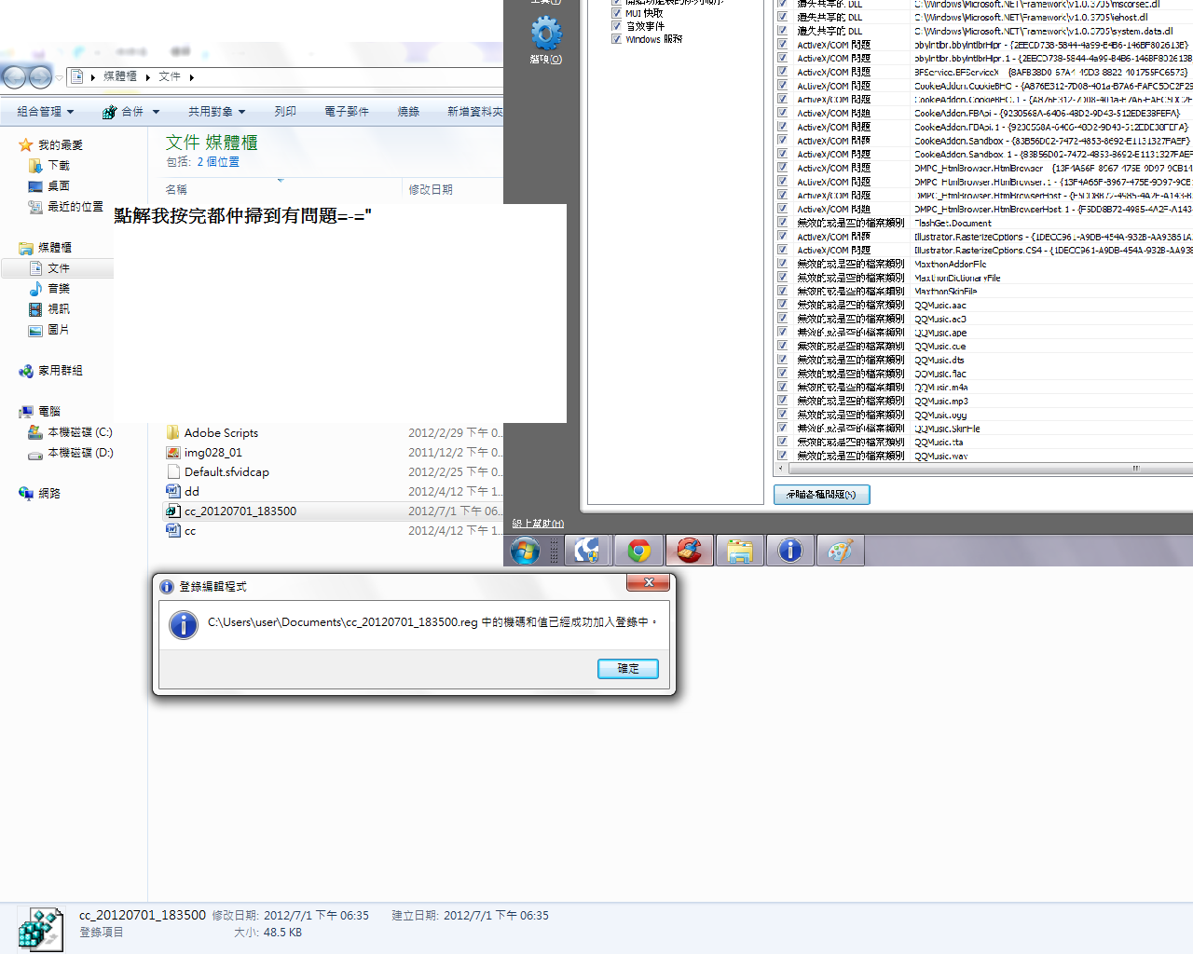
Task: Uncheck the QQMusic.aac row checkbox
Action: click(x=782, y=305)
